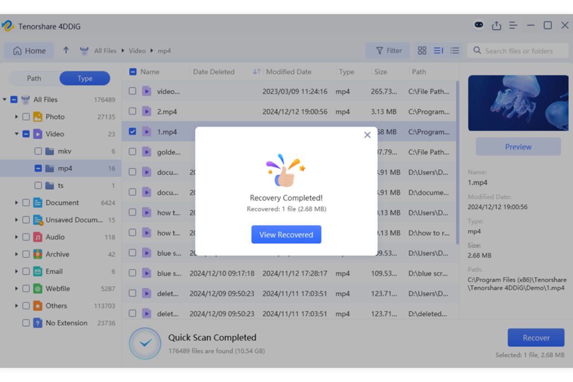Check the No Extension checkbox
The image size is (573, 382).
(x=26, y=323)
